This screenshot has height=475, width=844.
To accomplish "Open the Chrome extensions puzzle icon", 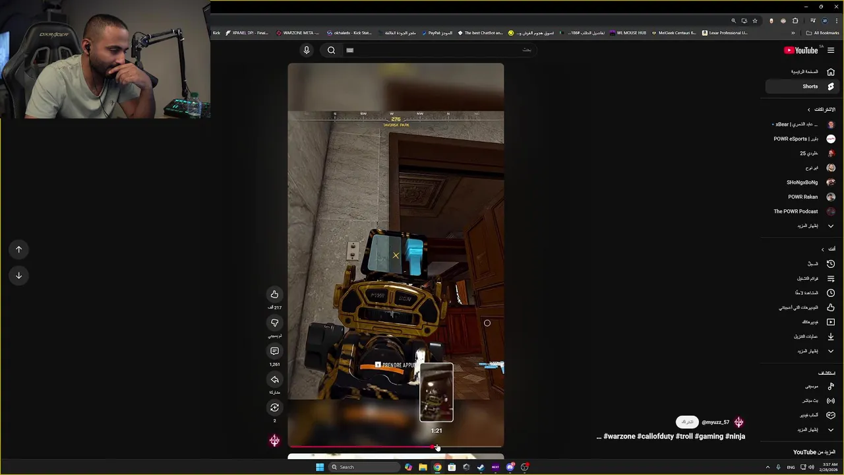I will click(795, 20).
